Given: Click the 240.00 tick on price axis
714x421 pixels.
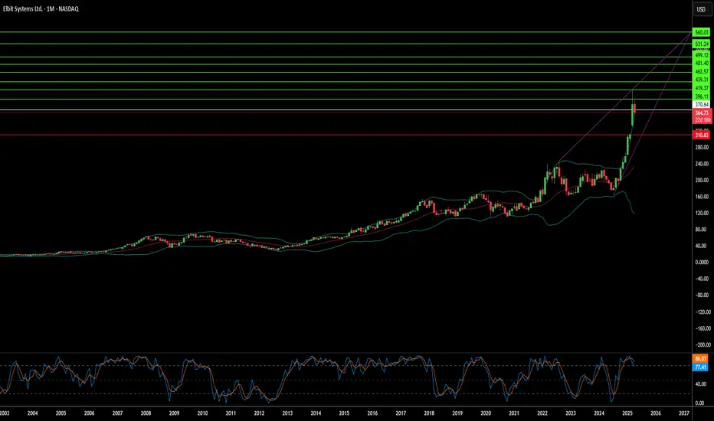Looking at the screenshot, I should [x=701, y=164].
